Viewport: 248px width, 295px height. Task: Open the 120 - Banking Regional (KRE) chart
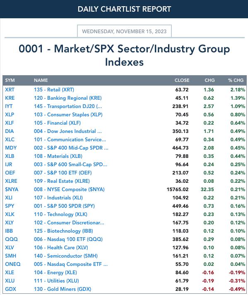[67, 98]
